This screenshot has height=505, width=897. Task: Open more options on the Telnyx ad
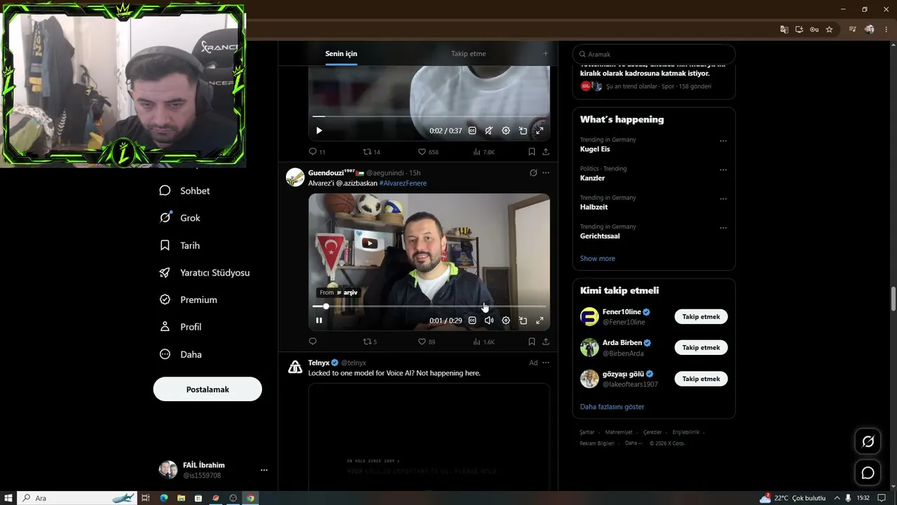point(546,363)
